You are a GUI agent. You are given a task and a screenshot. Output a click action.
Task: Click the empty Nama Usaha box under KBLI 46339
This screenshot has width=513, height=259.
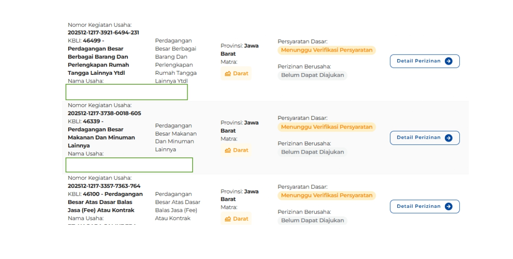(x=129, y=165)
